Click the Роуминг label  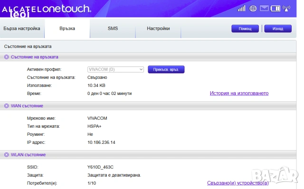point(36,134)
